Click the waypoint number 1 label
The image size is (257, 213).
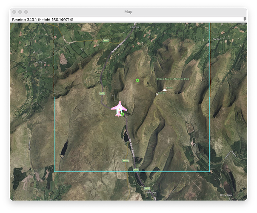point(114,98)
